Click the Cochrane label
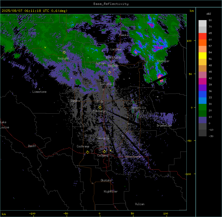The image size is (222, 217). (x=83, y=146)
